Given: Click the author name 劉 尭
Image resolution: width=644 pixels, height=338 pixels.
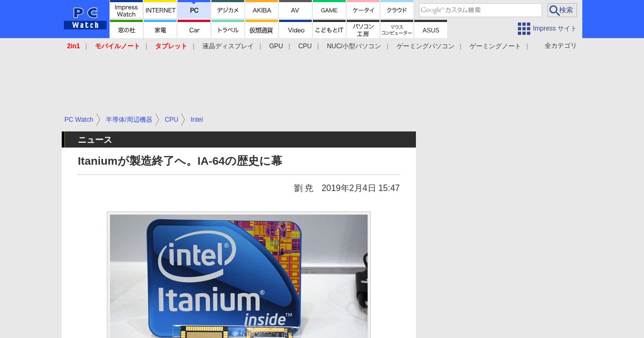Looking at the screenshot, I should coord(304,188).
